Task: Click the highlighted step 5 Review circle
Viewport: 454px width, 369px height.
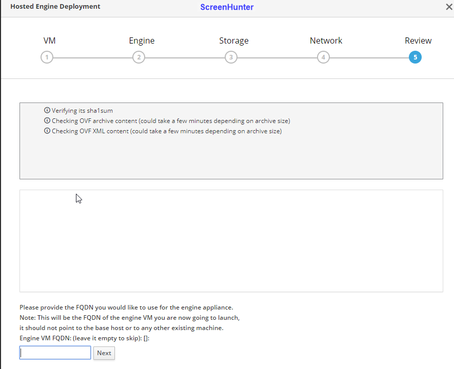Action: [x=415, y=57]
